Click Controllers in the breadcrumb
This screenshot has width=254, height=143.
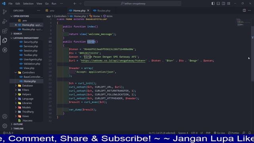click(60, 16)
